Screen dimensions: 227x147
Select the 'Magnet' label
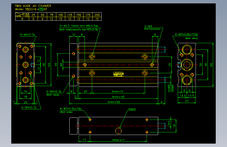pyautogui.click(x=132, y=109)
